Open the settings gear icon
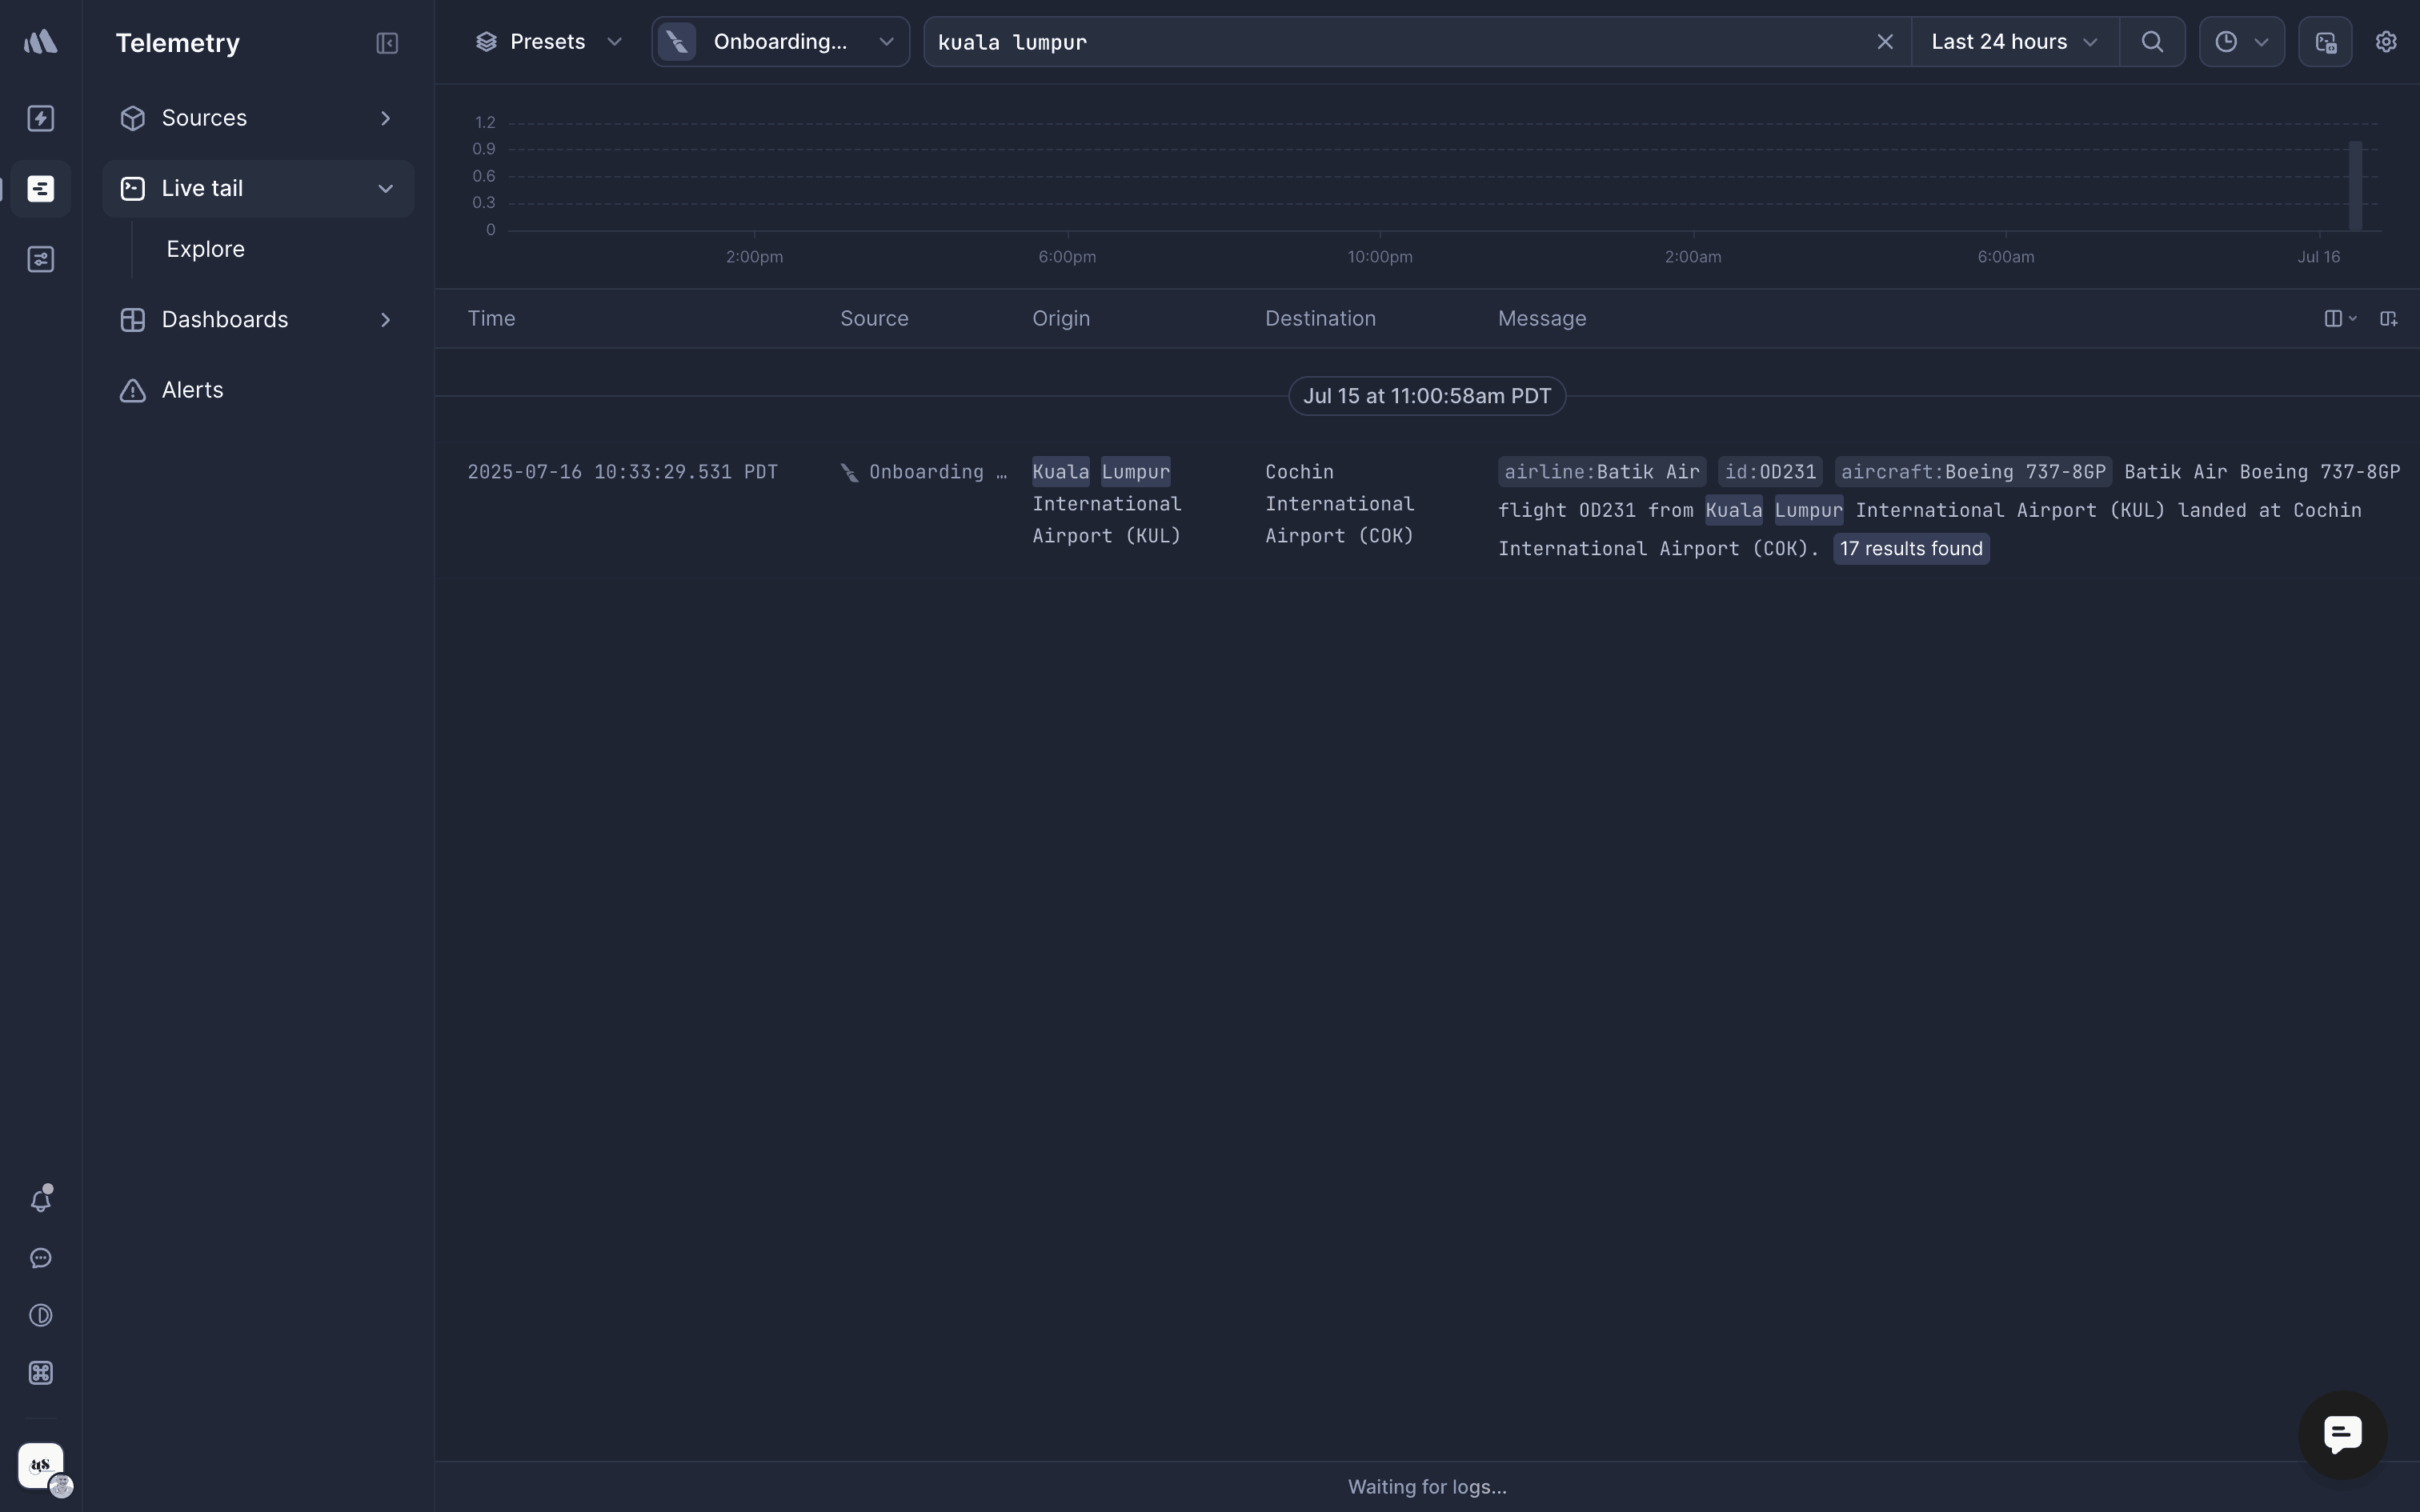2420x1512 pixels. tap(2386, 42)
